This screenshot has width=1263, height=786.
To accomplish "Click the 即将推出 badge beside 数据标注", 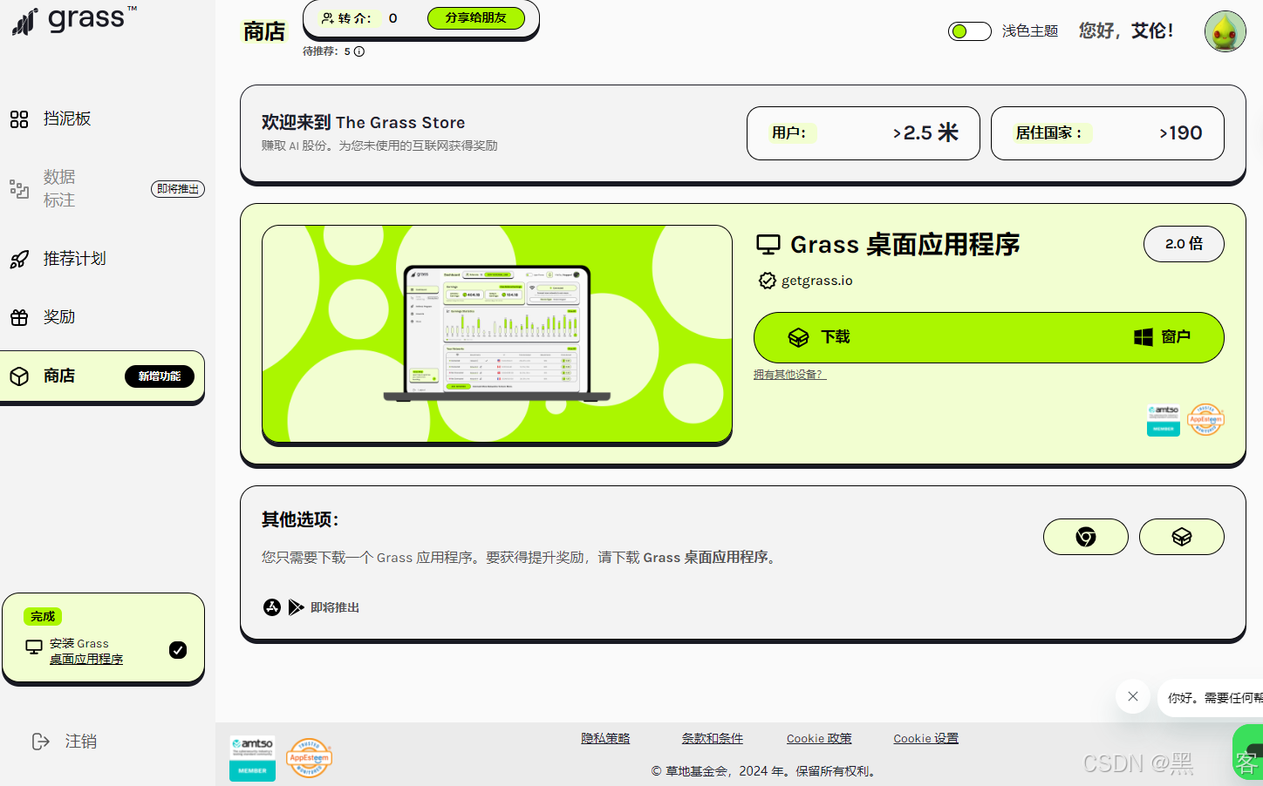I will (x=178, y=189).
